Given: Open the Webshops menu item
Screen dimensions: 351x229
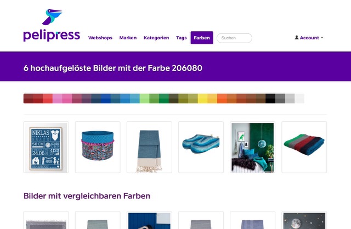Looking at the screenshot, I should click(100, 38).
